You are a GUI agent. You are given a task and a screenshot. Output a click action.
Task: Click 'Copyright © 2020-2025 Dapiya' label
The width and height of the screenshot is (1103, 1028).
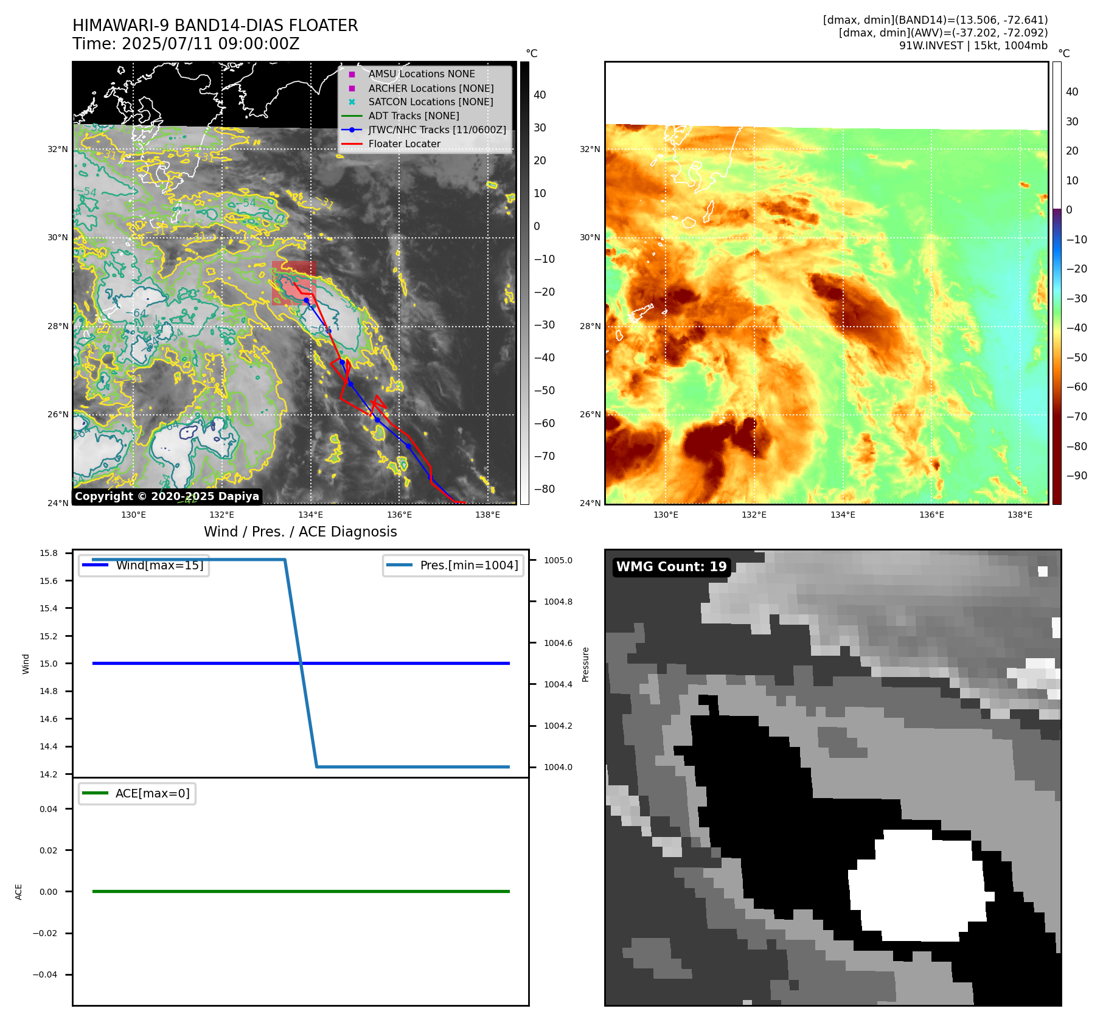167,496
